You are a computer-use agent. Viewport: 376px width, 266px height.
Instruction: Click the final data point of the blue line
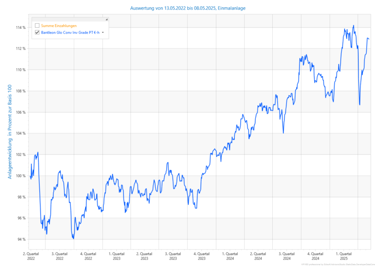click(369, 39)
